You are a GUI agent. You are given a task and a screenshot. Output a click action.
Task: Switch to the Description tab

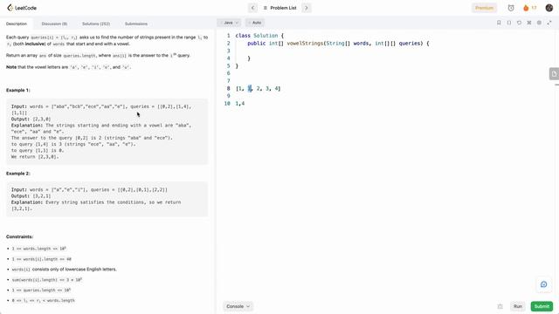coord(17,24)
